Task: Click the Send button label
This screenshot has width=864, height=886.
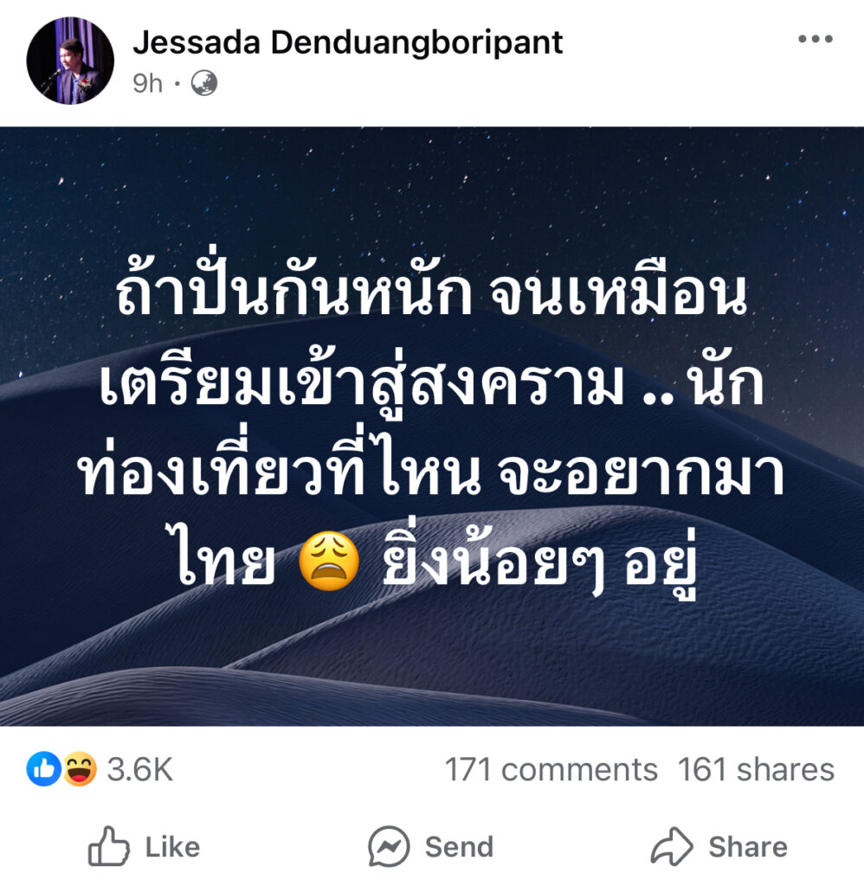Action: (459, 847)
